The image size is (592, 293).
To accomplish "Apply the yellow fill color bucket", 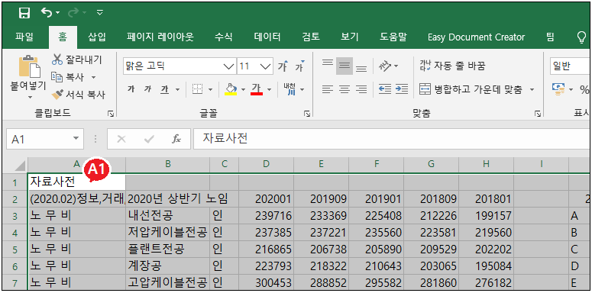I will pyautogui.click(x=231, y=89).
